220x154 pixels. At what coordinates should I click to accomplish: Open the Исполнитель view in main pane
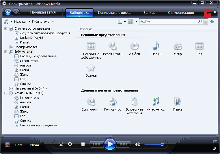tap(113, 46)
